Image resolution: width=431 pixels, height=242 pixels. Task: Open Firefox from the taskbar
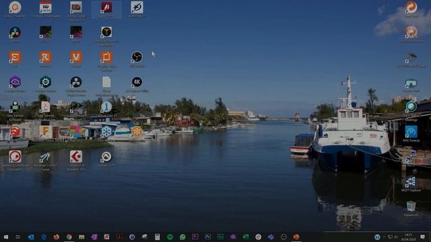(x=57, y=237)
